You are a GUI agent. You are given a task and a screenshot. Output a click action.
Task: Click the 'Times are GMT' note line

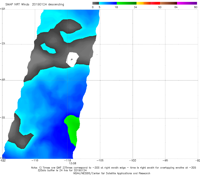(114, 168)
